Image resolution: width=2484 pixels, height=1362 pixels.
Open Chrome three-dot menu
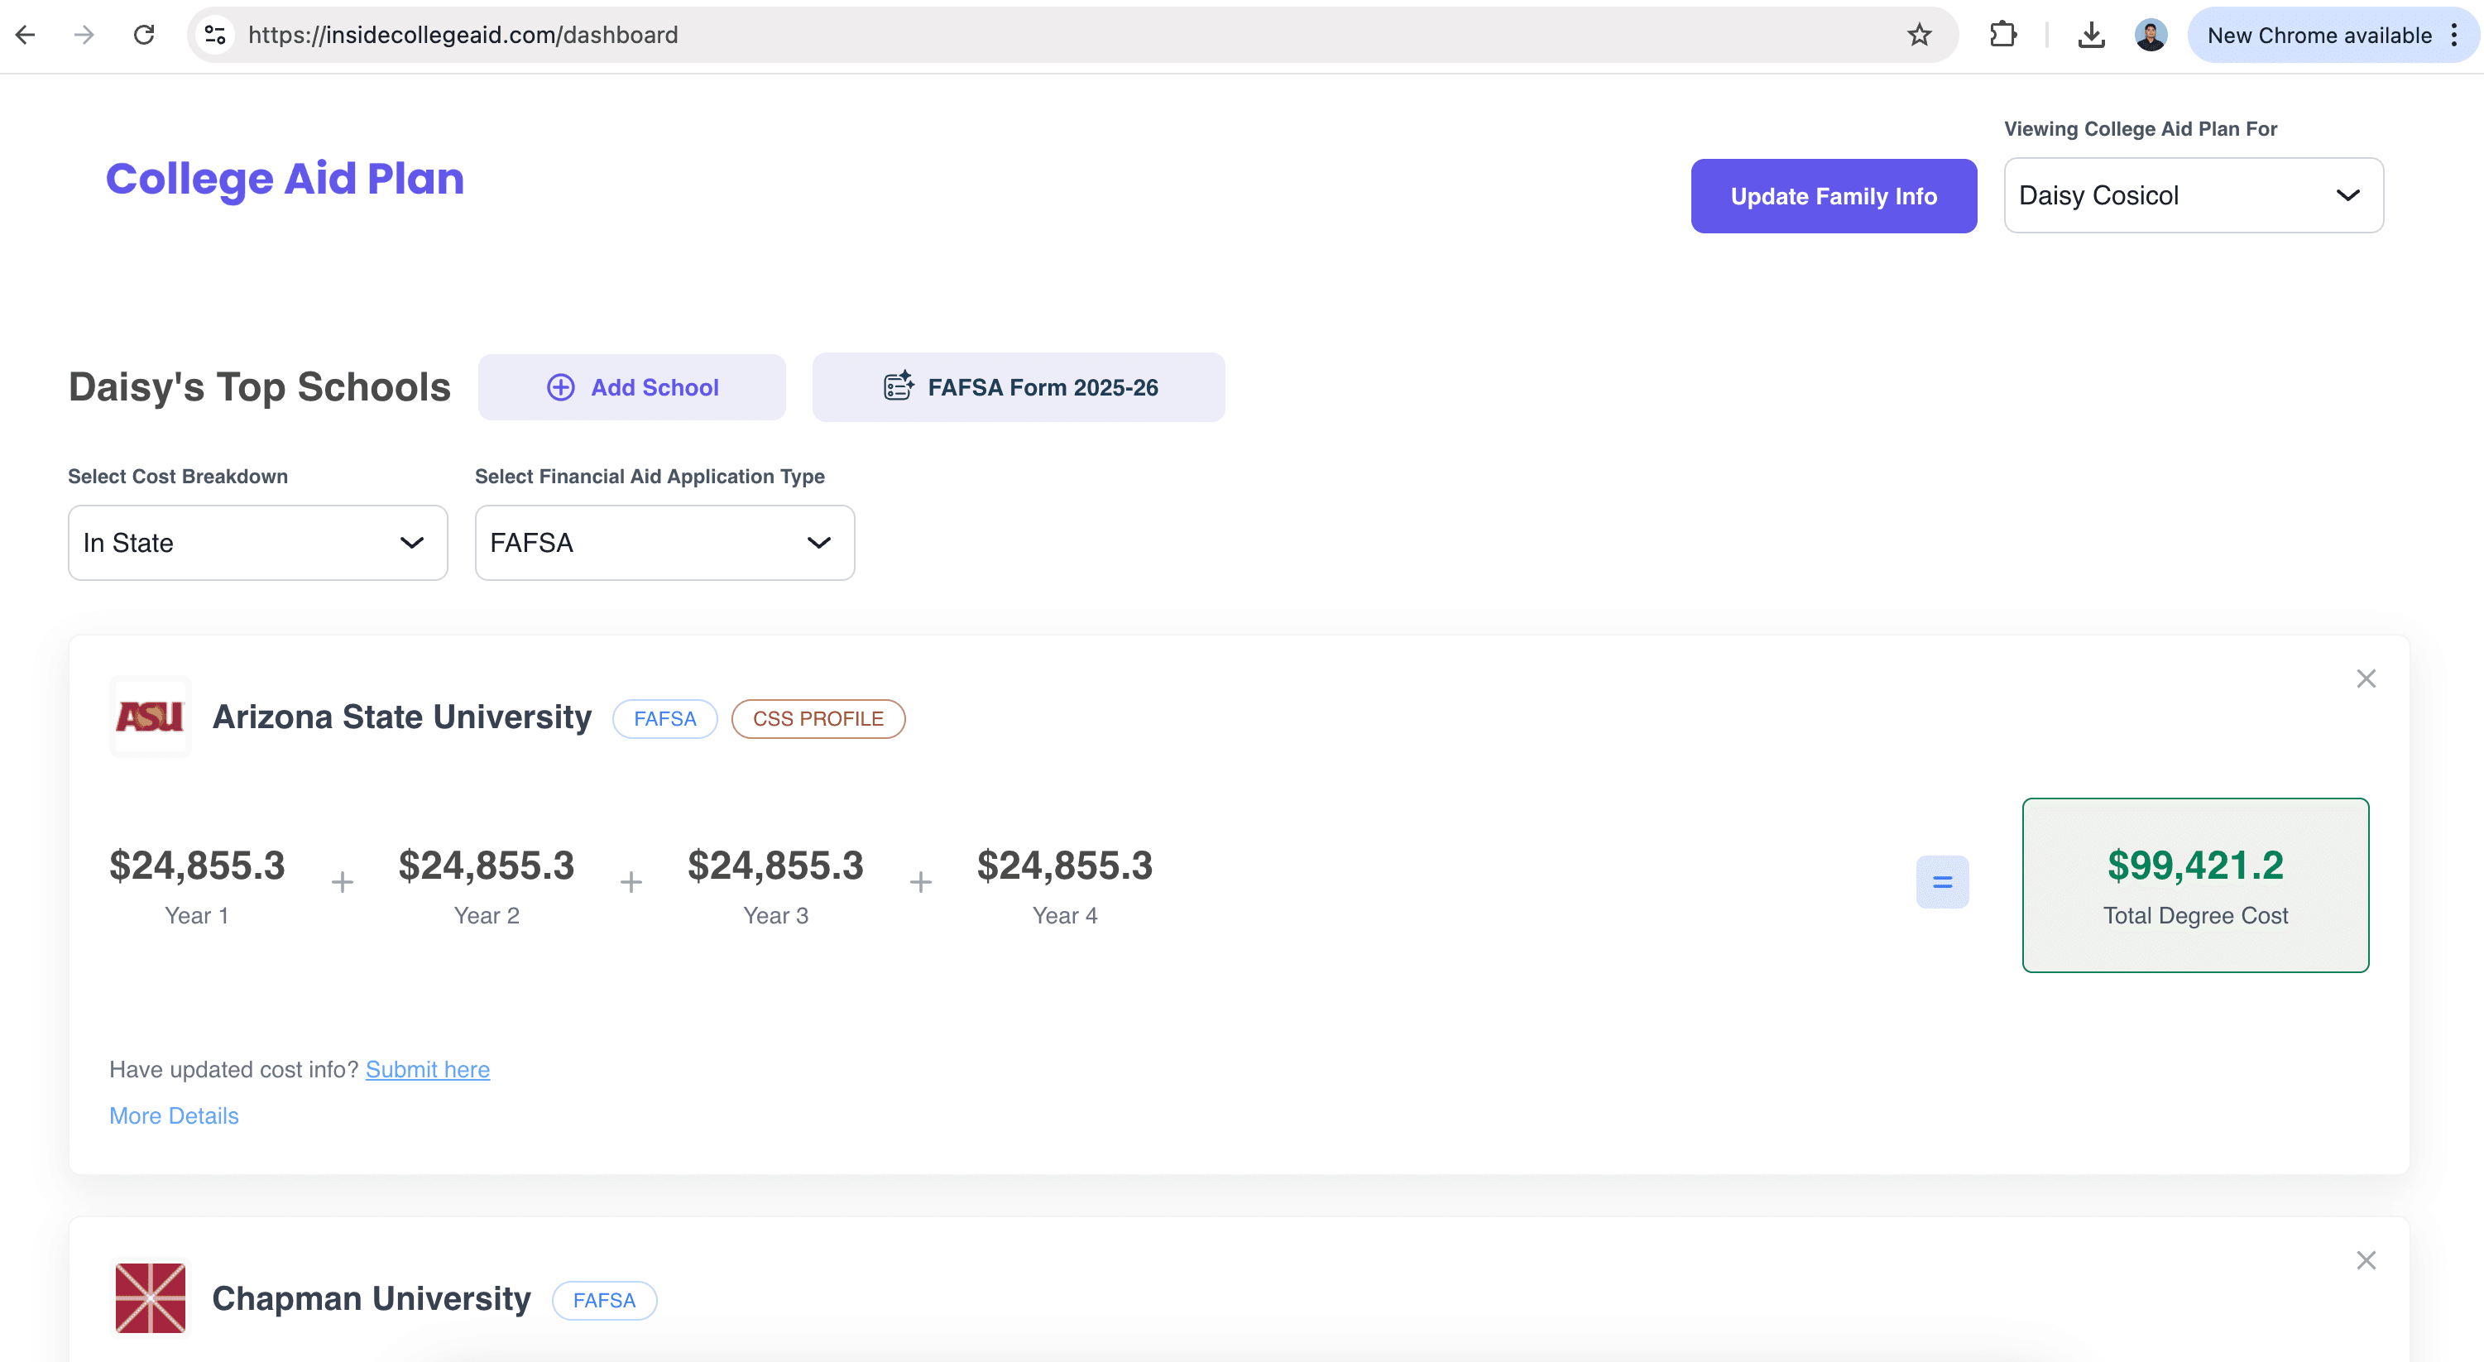[2454, 35]
